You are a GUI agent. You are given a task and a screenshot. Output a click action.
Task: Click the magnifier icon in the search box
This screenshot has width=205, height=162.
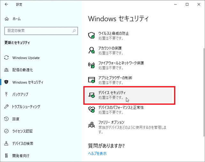[74, 31]
